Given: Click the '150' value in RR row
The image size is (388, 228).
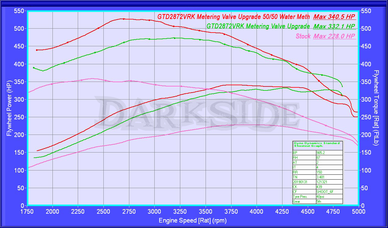Looking at the screenshot, I should [320, 172].
